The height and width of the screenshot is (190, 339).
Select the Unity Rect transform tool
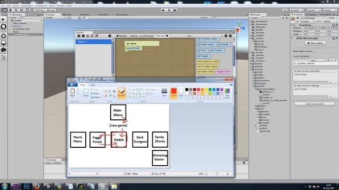coord(28,10)
